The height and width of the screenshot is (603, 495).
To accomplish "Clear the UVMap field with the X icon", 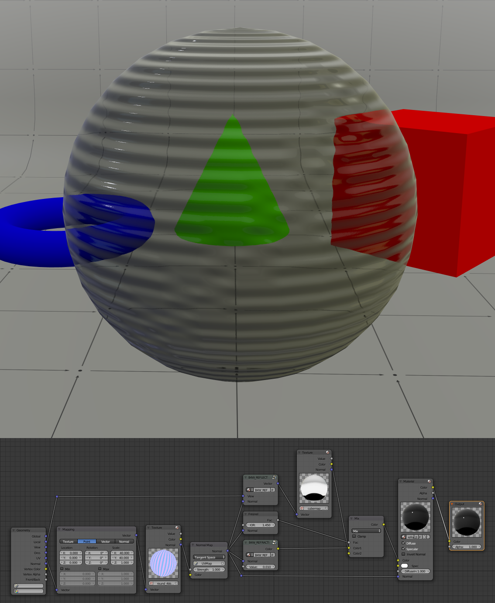I will point(222,563).
